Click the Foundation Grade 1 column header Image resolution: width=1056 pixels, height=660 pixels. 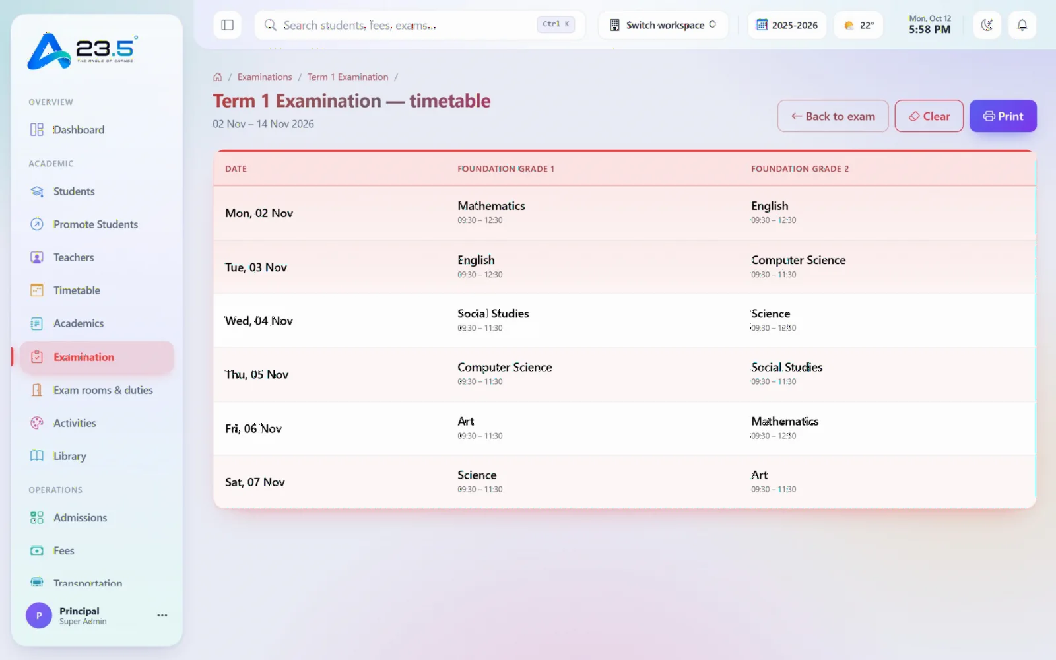coord(506,169)
